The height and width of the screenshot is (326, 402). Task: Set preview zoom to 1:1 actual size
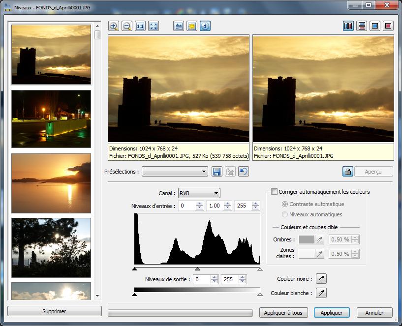point(140,26)
